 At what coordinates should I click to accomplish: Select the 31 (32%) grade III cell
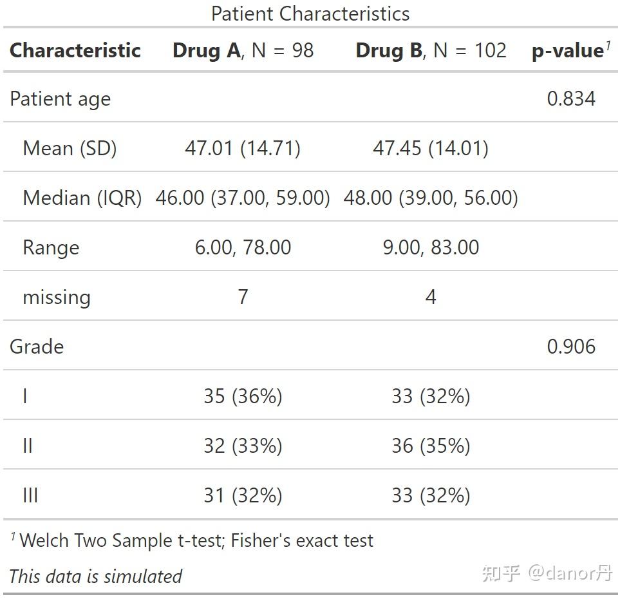click(243, 495)
